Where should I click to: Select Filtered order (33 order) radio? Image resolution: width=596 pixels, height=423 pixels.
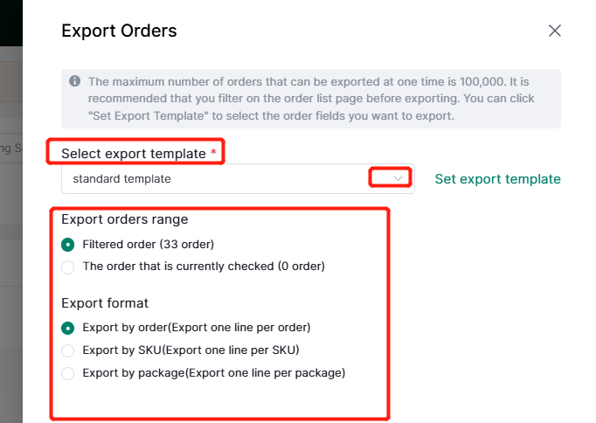[x=67, y=245]
